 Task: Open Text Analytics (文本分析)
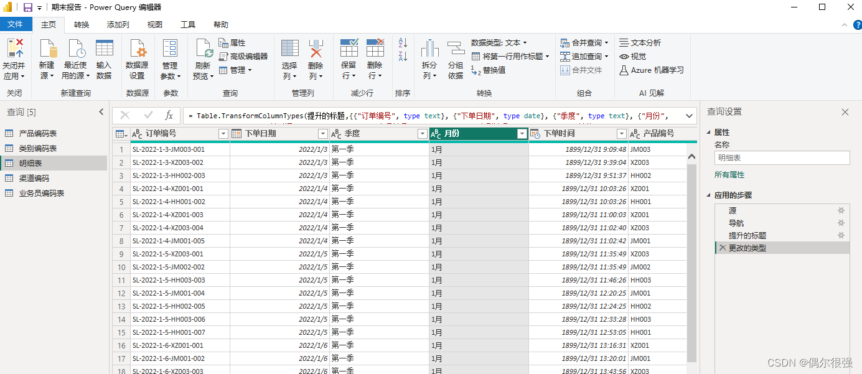point(640,43)
